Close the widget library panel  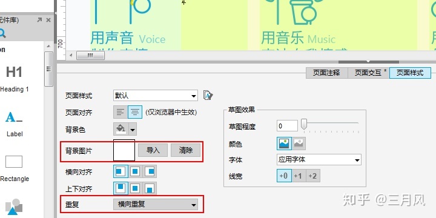click(48, 20)
